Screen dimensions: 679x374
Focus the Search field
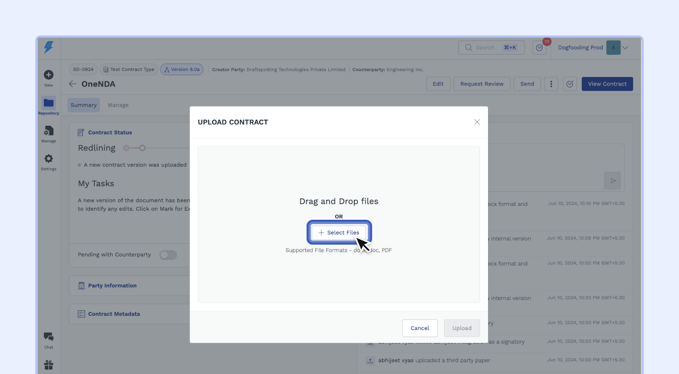491,47
